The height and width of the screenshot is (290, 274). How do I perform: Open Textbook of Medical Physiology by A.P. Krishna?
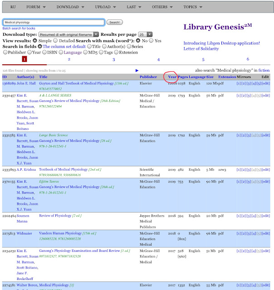tap(64, 169)
